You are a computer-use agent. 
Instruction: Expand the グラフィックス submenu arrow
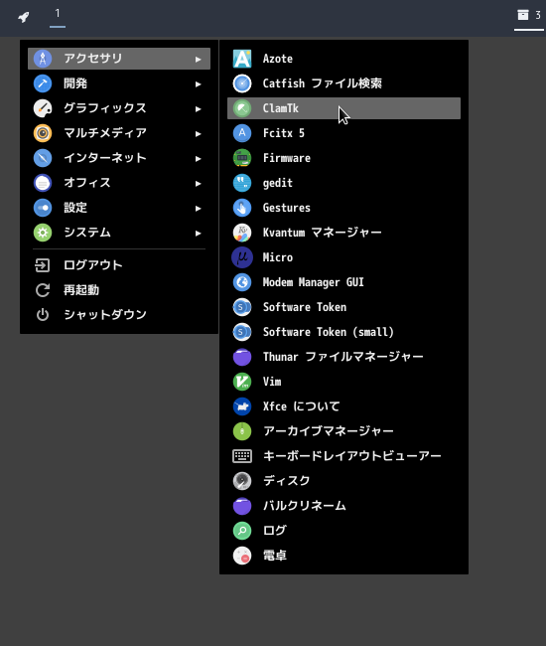pos(199,108)
